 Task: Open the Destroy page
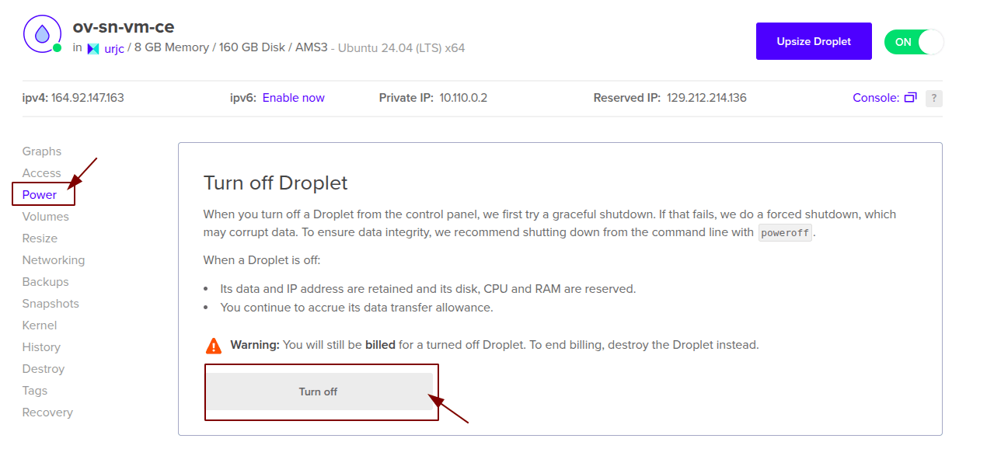pos(43,368)
